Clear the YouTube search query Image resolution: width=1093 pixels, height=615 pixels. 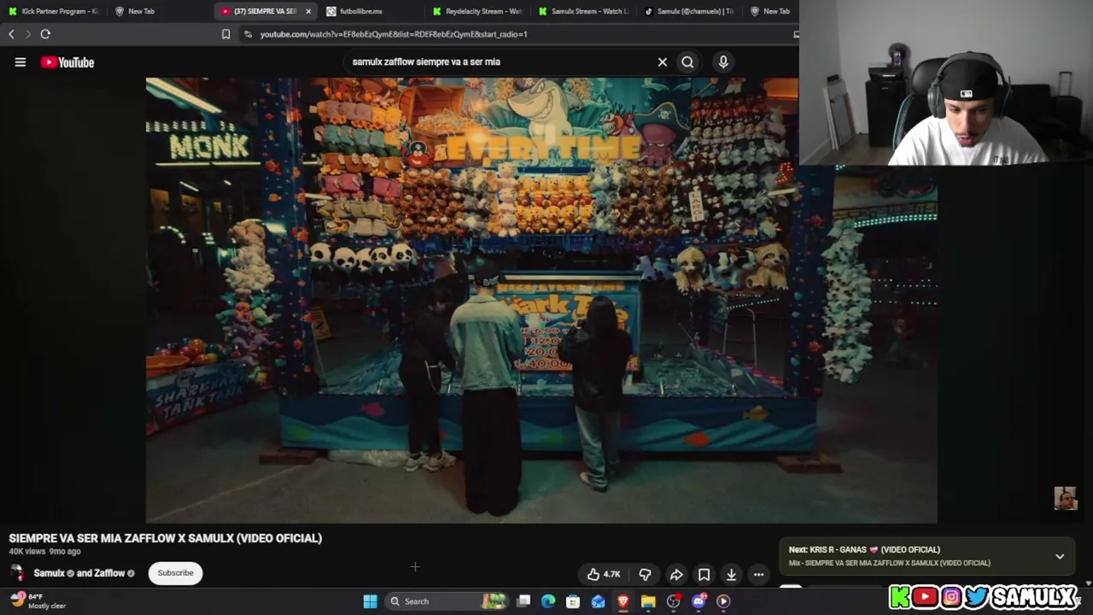click(662, 61)
